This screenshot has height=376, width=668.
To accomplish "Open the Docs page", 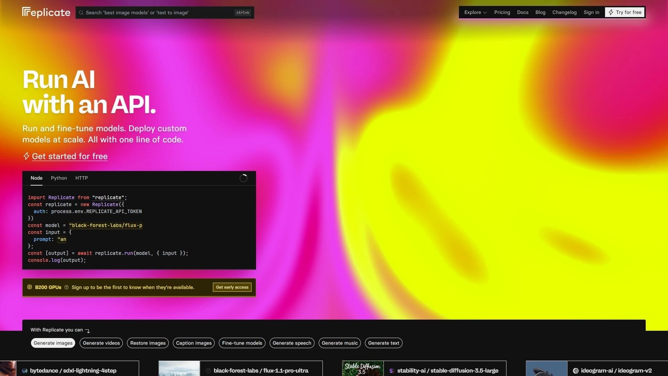I will click(523, 13).
